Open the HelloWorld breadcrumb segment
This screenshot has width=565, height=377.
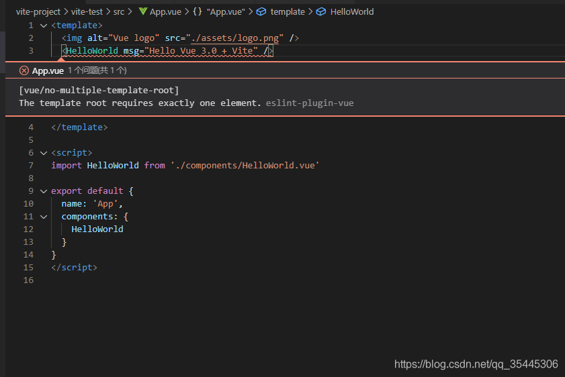click(x=352, y=11)
